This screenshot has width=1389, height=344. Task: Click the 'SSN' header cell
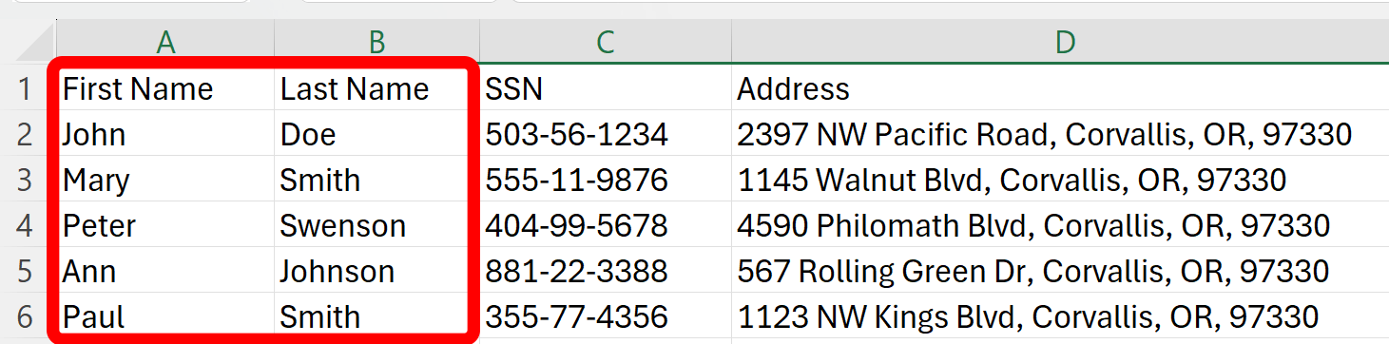(x=606, y=88)
